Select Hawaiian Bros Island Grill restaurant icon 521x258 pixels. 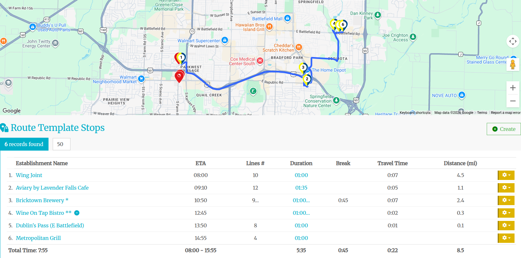pos(269,27)
